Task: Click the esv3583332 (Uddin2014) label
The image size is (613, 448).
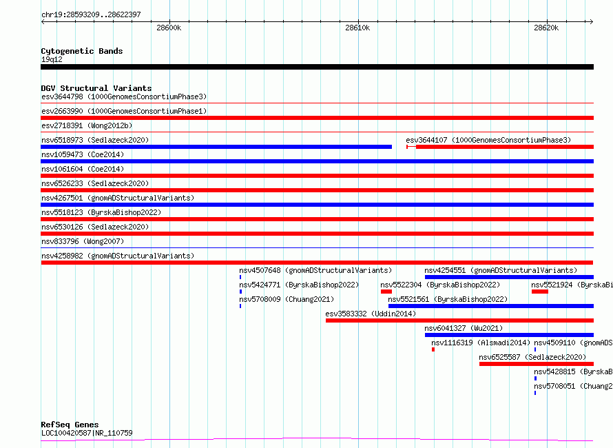Action: pos(371,314)
